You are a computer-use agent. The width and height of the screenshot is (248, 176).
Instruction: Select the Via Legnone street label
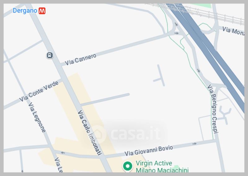point(37,117)
